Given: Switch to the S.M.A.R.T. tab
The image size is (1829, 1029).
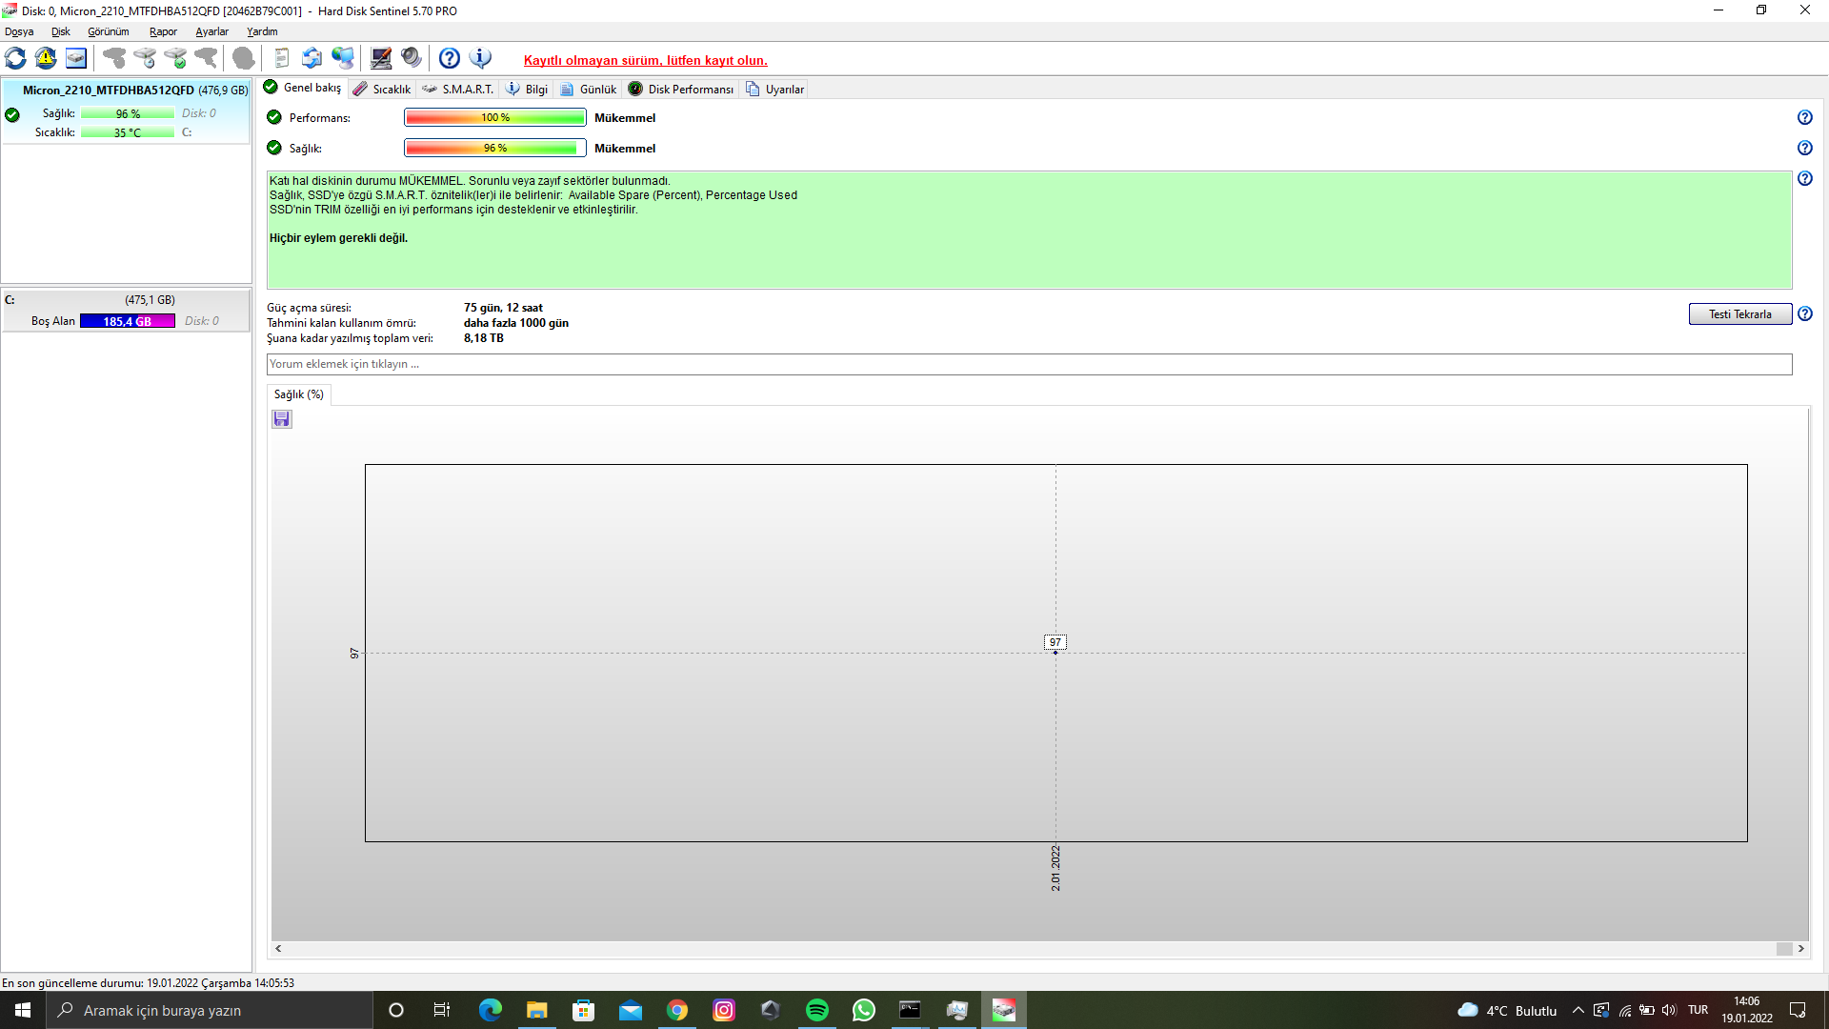Looking at the screenshot, I should click(458, 89).
